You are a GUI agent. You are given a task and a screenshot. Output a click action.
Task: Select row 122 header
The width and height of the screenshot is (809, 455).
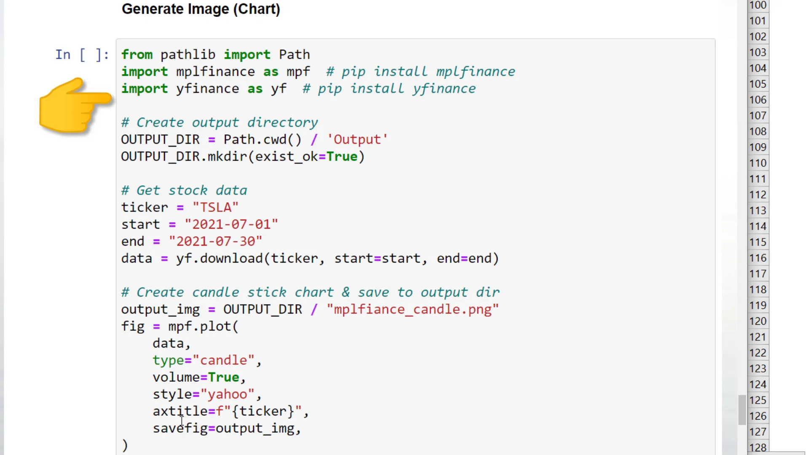(758, 353)
